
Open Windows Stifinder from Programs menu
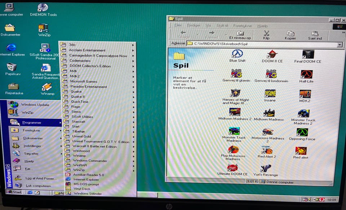101,193
